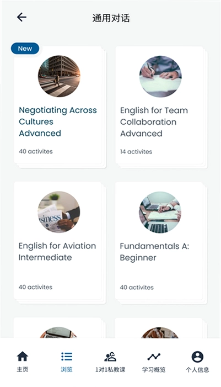The width and height of the screenshot is (221, 387).
Task: Open English for Aviation Intermediate title
Action: (x=57, y=252)
